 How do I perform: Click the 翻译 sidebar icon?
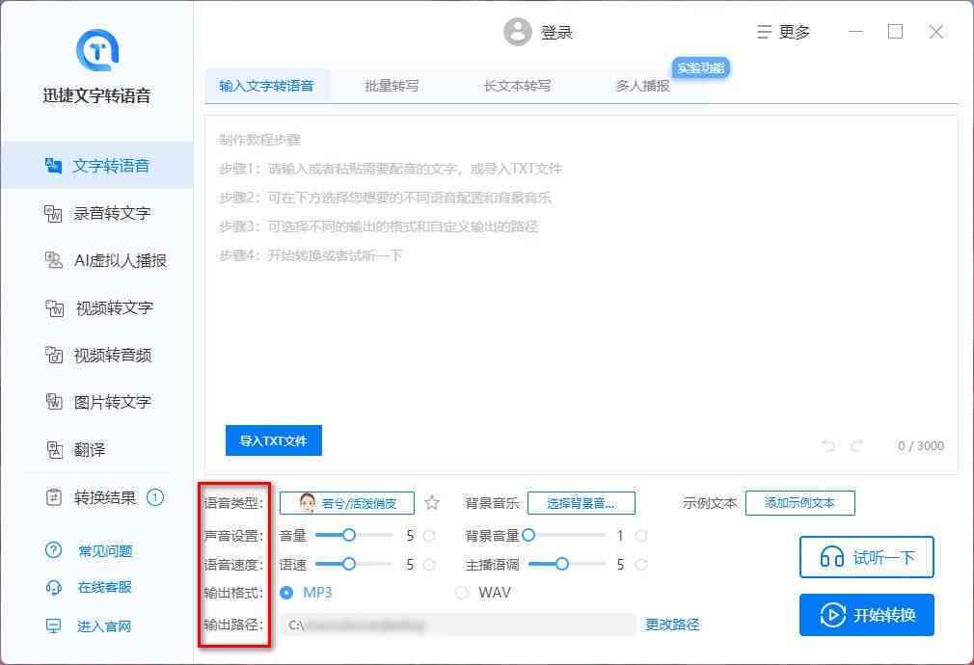pyautogui.click(x=55, y=449)
